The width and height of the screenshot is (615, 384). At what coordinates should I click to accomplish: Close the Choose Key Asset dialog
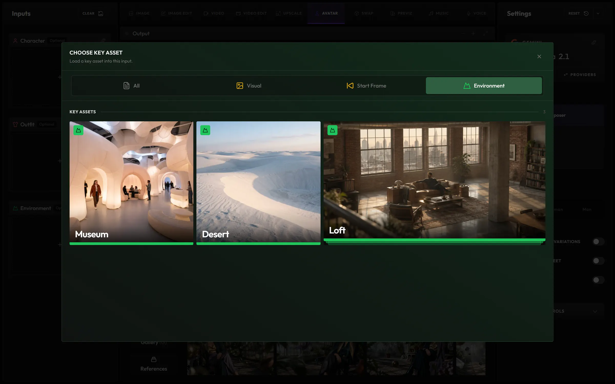(539, 56)
